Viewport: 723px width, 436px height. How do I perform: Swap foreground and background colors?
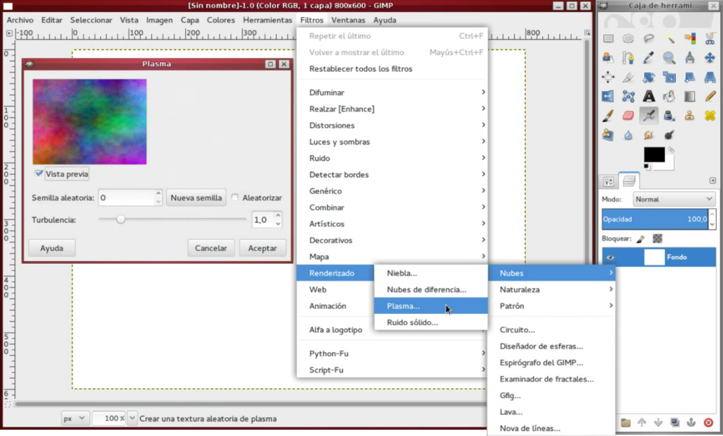click(x=671, y=150)
